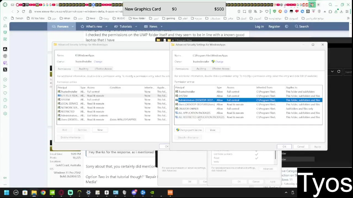Switch to Effective Access tab in right dialog
The image size is (353, 198).
(221, 69)
